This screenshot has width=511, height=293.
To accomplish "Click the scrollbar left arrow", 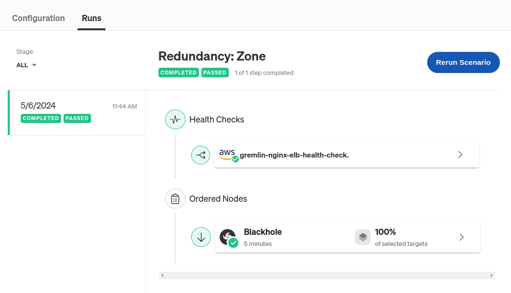I will (x=162, y=275).
